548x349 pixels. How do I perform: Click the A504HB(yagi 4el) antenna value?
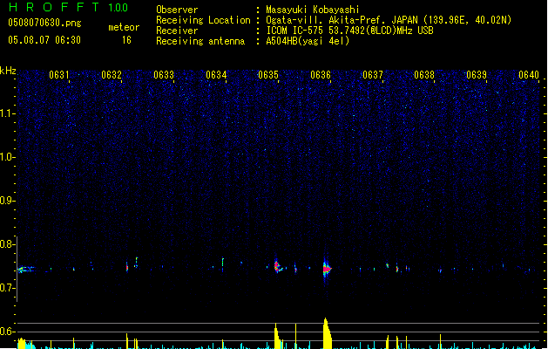[x=308, y=41]
